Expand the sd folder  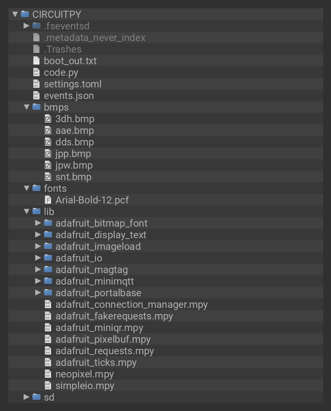26,397
